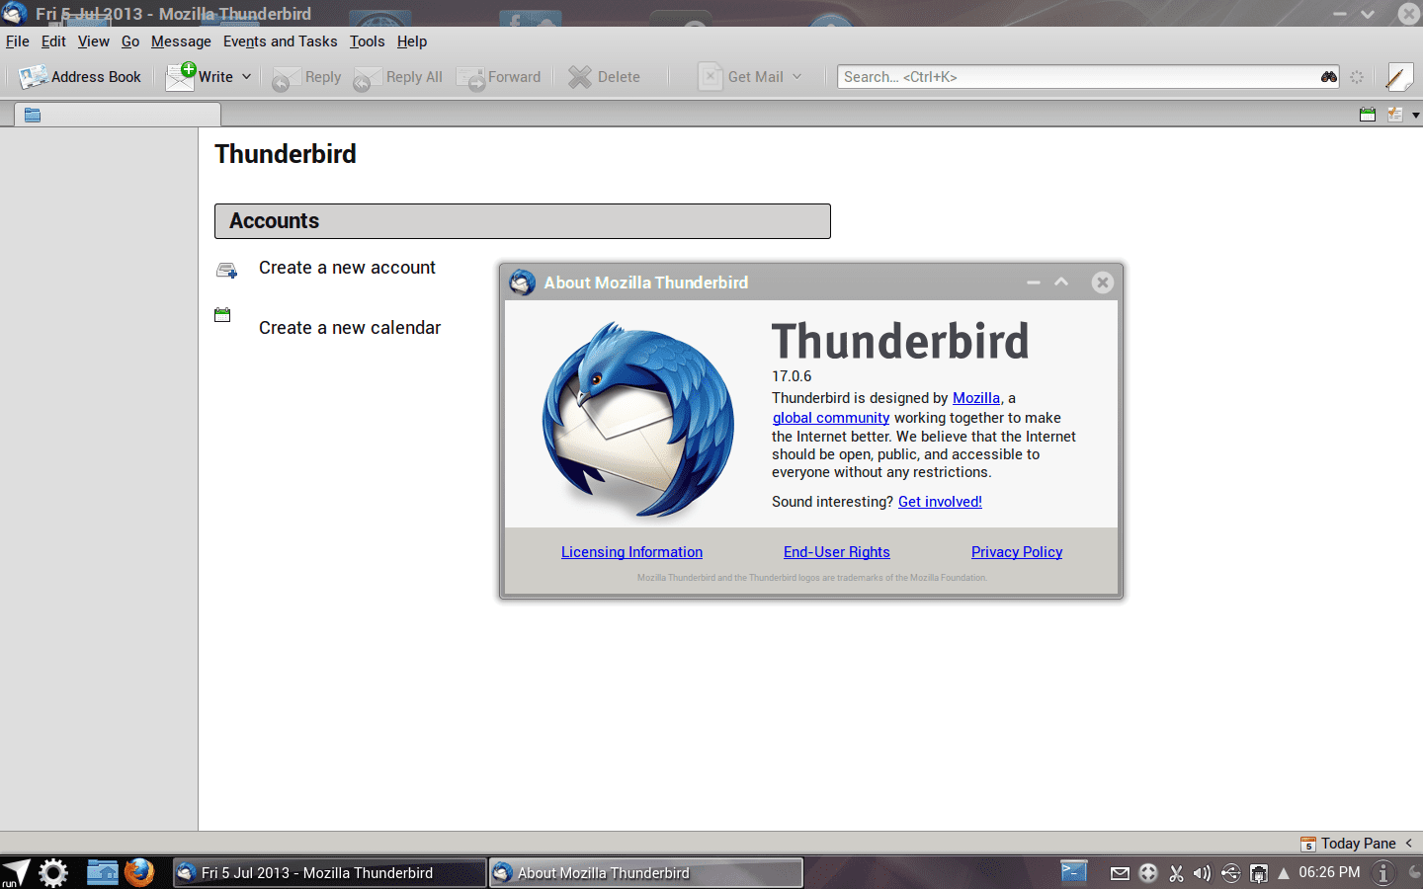Screen dimensions: 1423x889
Task: Click the Write new message button
Action: pyautogui.click(x=201, y=77)
